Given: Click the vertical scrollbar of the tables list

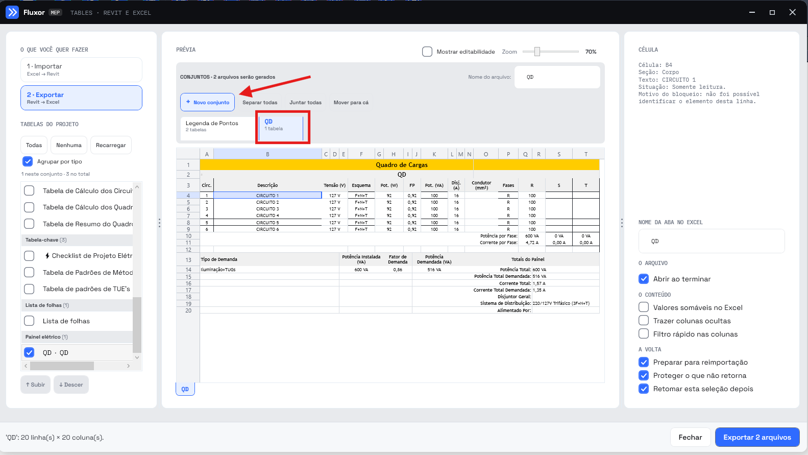Looking at the screenshot, I should point(137,325).
